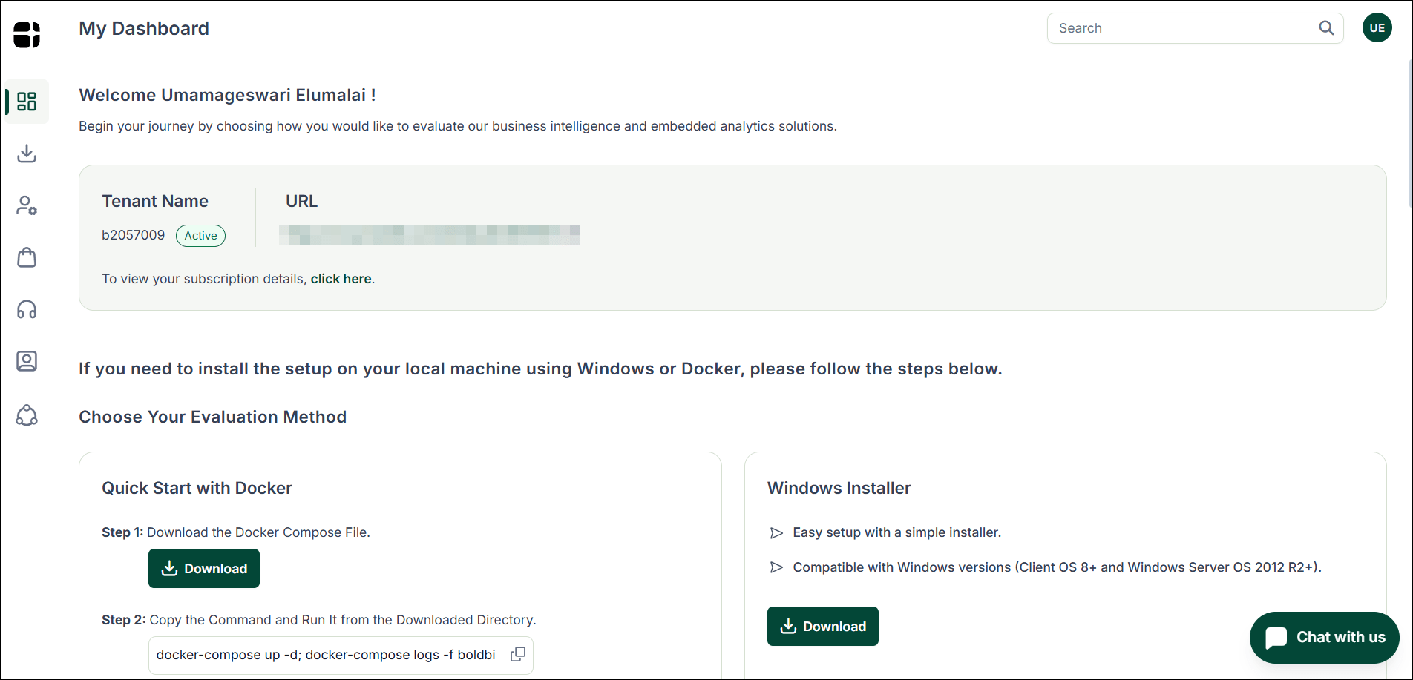
Task: Open the Dashboard grid icon in sidebar
Action: 27,102
